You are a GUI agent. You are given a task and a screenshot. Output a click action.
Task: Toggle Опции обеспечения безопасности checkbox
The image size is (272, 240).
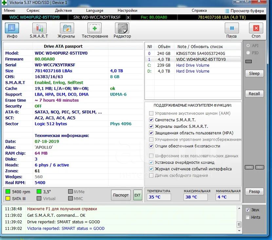[x=151, y=146]
